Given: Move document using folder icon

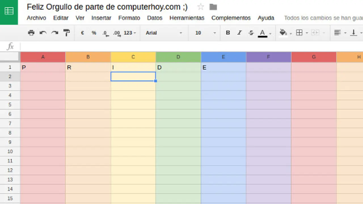Looking at the screenshot, I should pos(213,7).
